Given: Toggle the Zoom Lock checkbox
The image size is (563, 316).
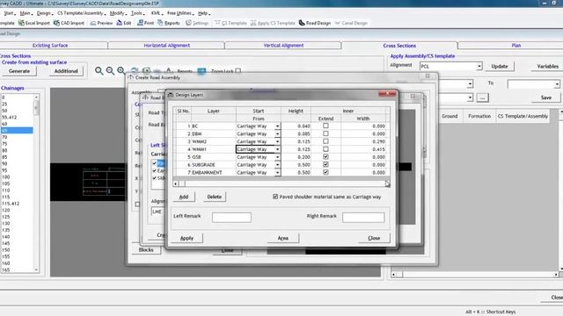Looking at the screenshot, I should (x=238, y=71).
